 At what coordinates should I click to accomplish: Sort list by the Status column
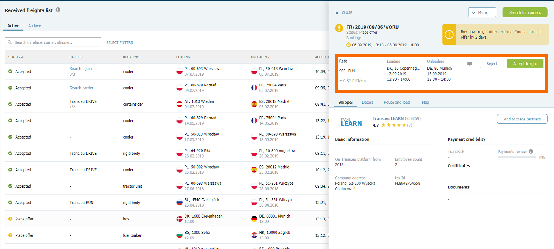pos(16,57)
